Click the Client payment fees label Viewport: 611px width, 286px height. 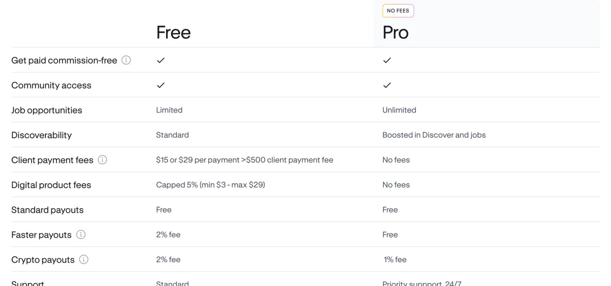[x=52, y=160]
